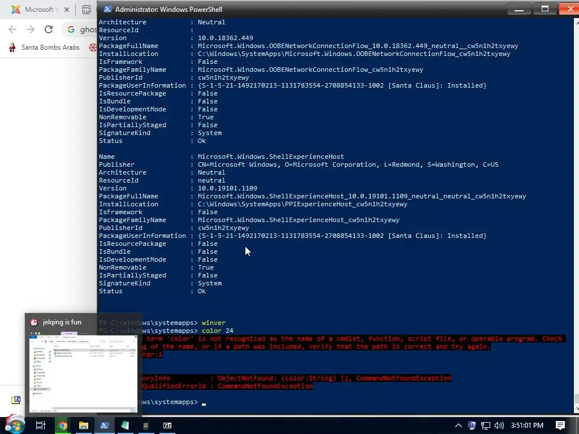Click version '10.0.18362.449'
The height and width of the screenshot is (434, 579).
(x=225, y=38)
